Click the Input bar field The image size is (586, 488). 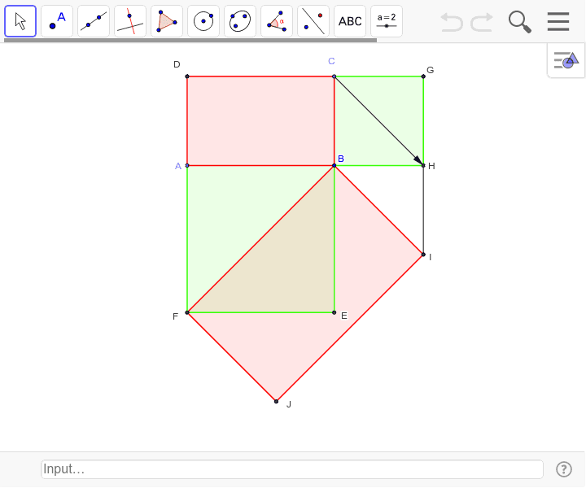click(x=292, y=469)
